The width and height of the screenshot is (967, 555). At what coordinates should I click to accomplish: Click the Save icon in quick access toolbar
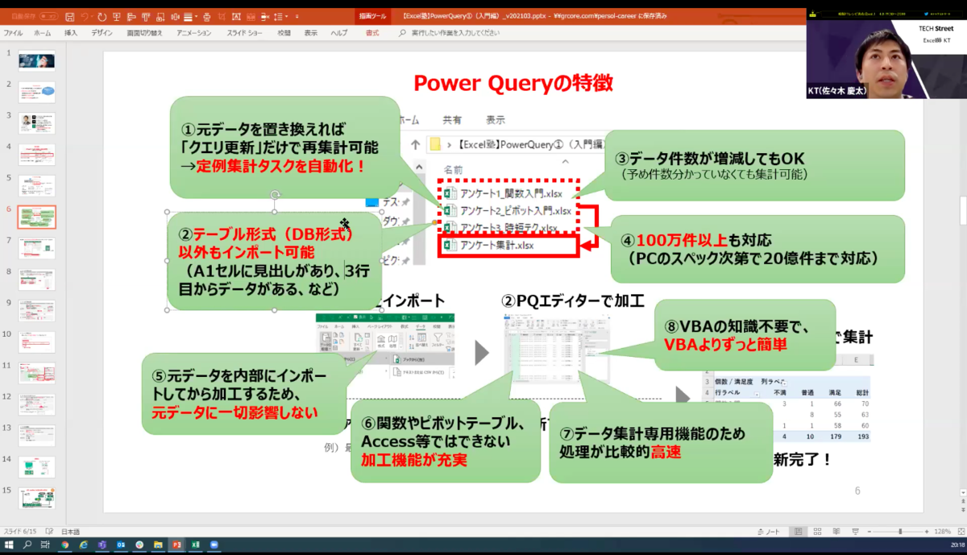(x=70, y=16)
